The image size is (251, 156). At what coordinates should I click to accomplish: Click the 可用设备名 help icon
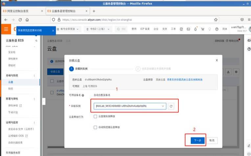coord(83,95)
